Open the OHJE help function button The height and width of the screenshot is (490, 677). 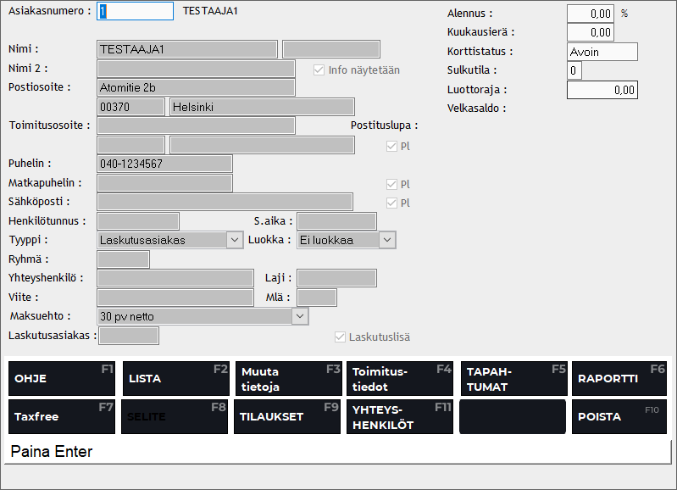tap(62, 378)
